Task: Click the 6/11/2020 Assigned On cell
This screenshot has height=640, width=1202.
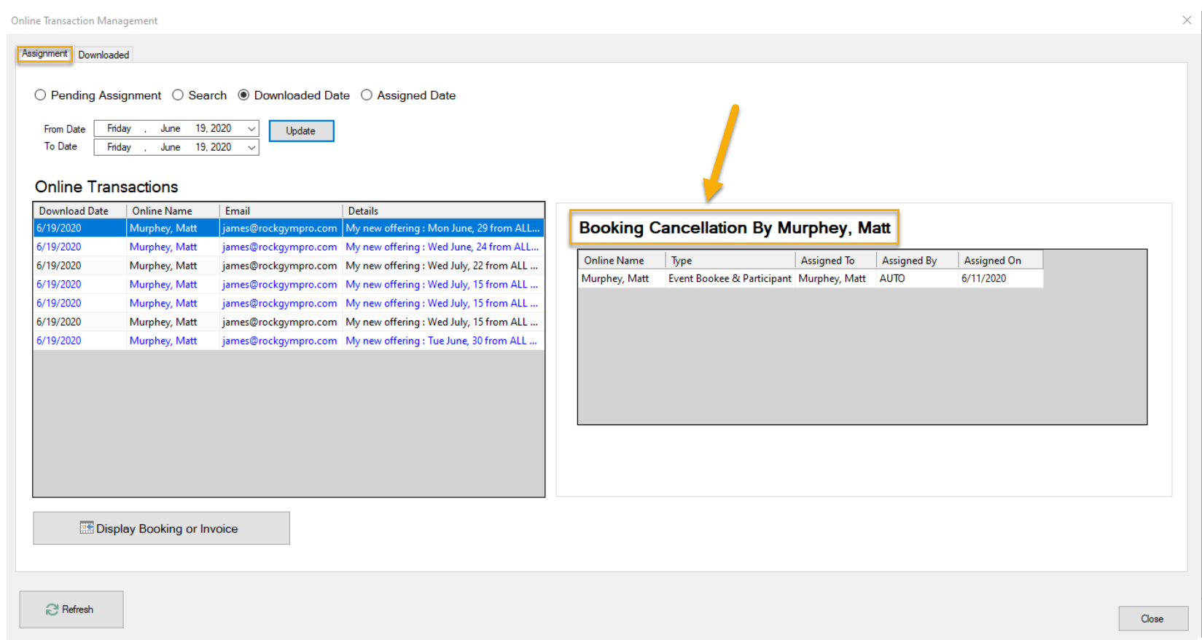Action: click(x=1000, y=278)
